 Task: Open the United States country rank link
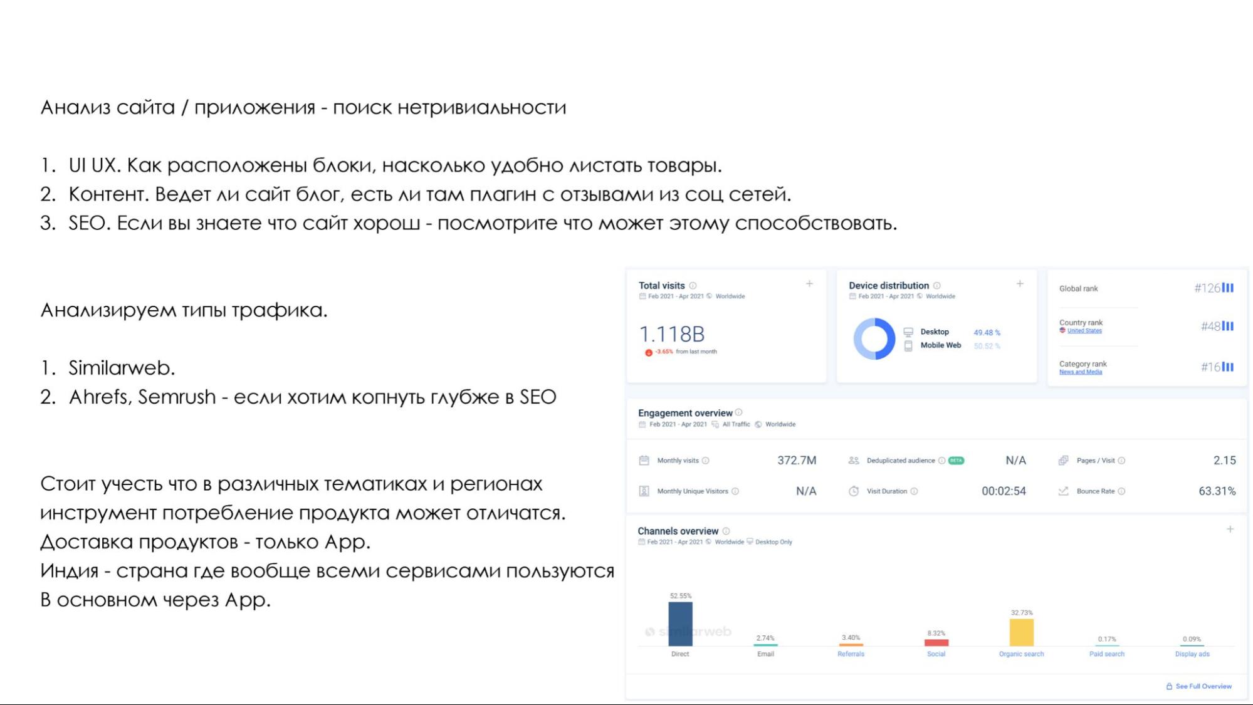[1084, 331]
